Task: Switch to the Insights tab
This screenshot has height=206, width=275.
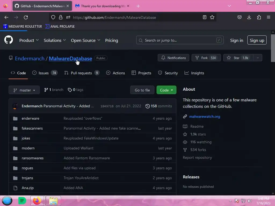Action: [x=194, y=73]
